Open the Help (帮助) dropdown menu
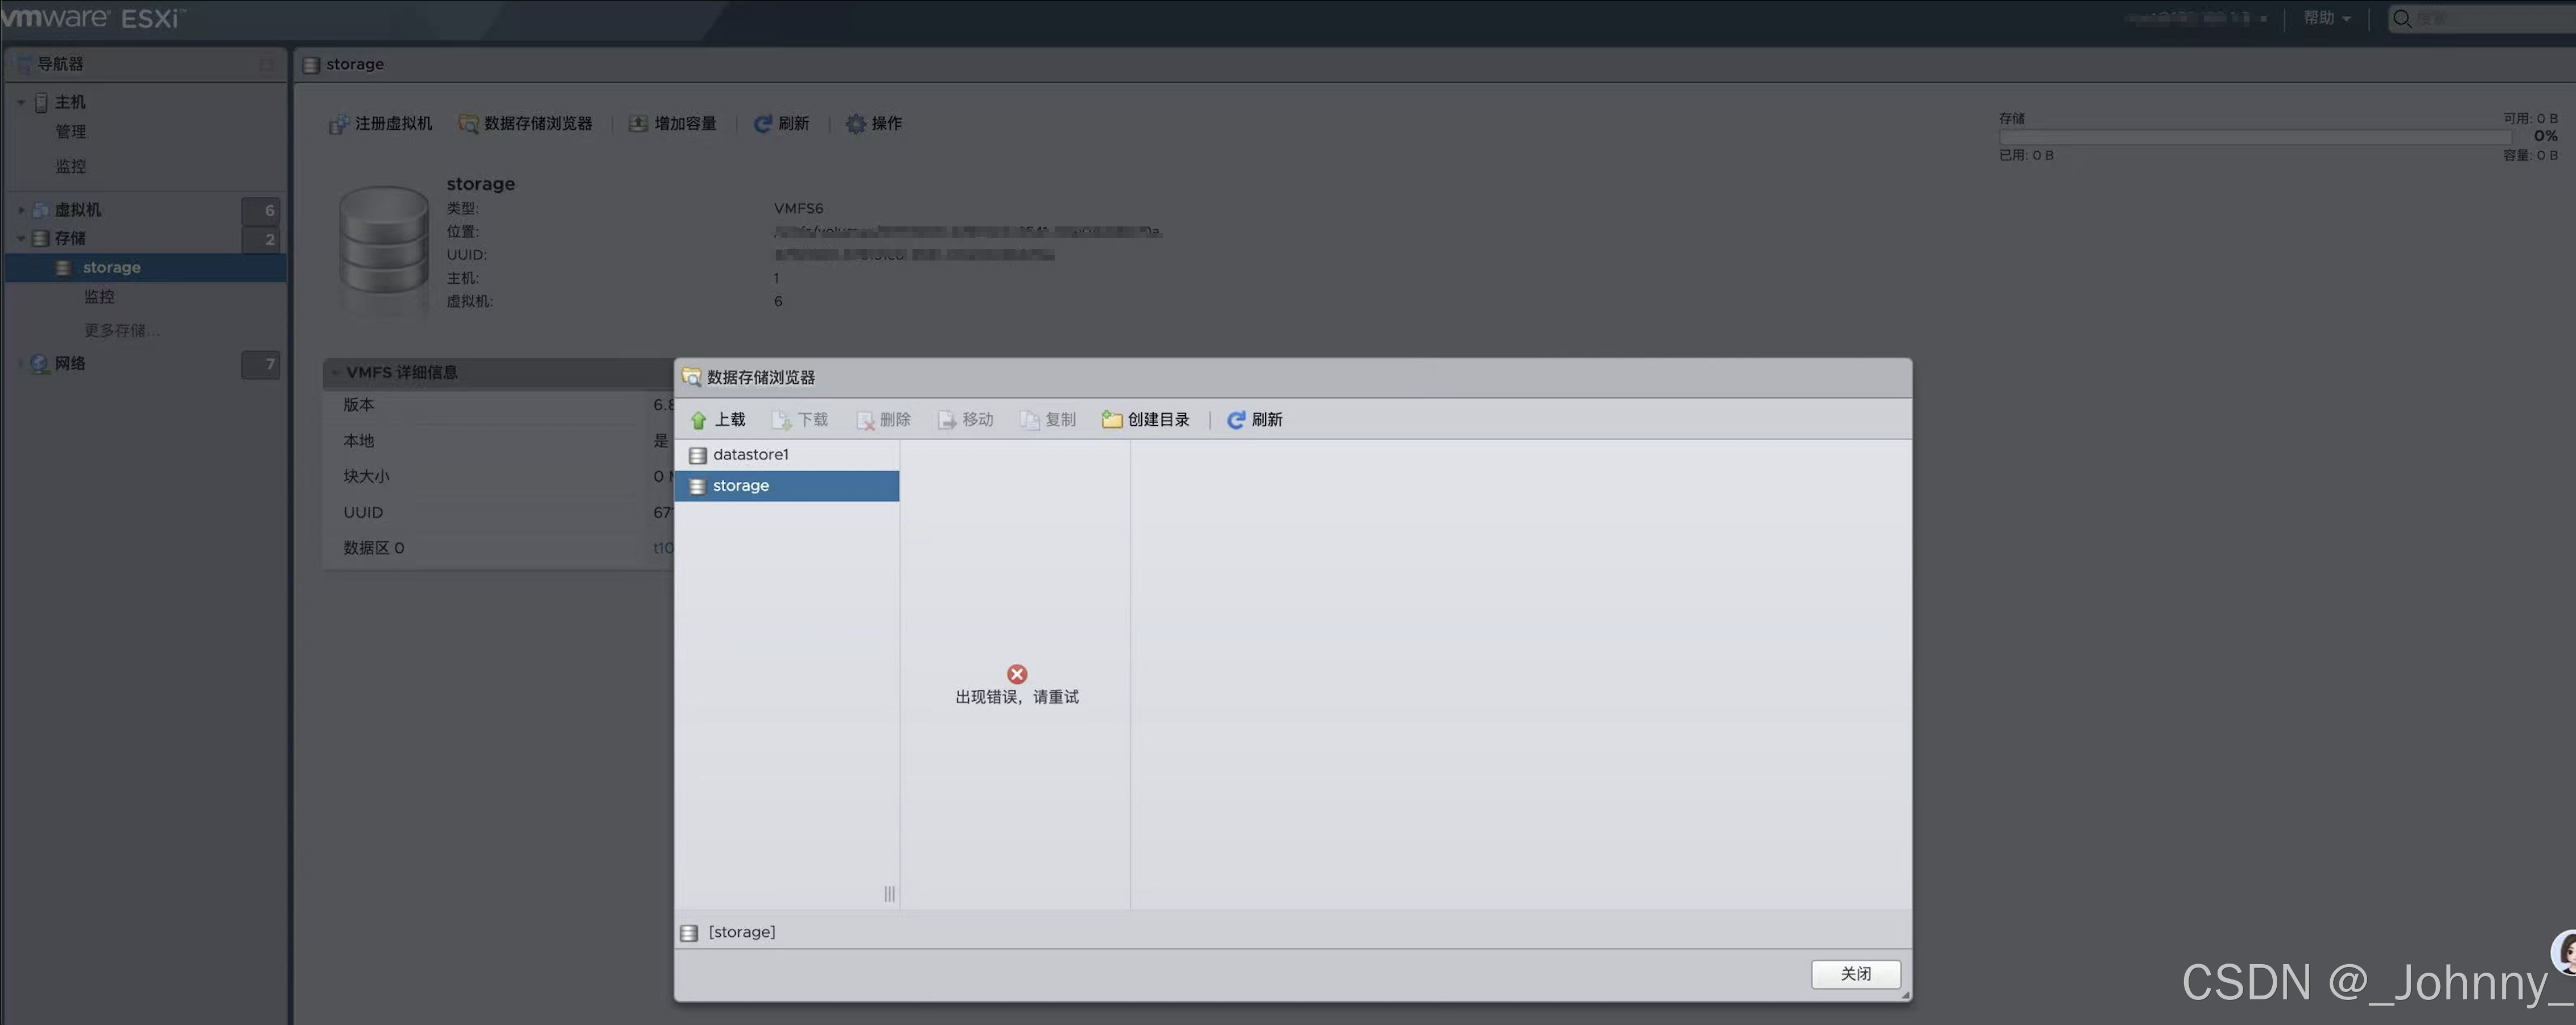Screen dimensions: 2576x1025 (x=2326, y=18)
